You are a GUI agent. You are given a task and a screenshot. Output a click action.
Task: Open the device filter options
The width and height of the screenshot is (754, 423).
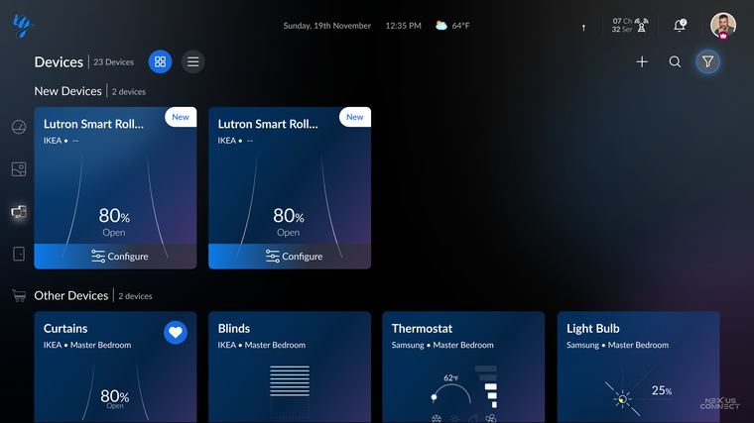pyautogui.click(x=707, y=62)
